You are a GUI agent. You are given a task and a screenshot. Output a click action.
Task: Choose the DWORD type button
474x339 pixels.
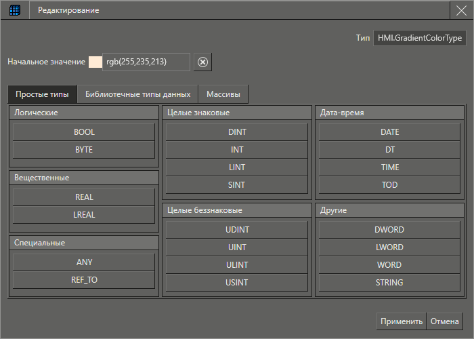point(390,230)
